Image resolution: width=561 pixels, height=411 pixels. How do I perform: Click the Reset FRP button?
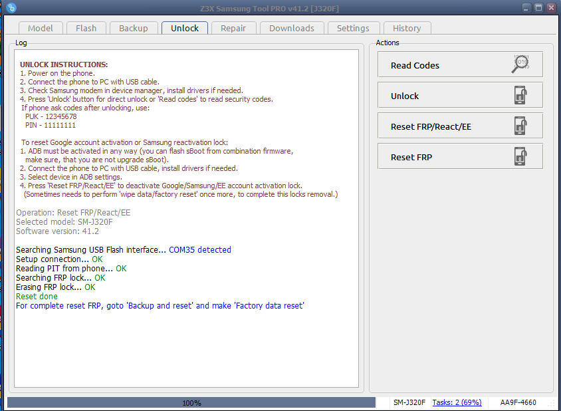pos(460,156)
